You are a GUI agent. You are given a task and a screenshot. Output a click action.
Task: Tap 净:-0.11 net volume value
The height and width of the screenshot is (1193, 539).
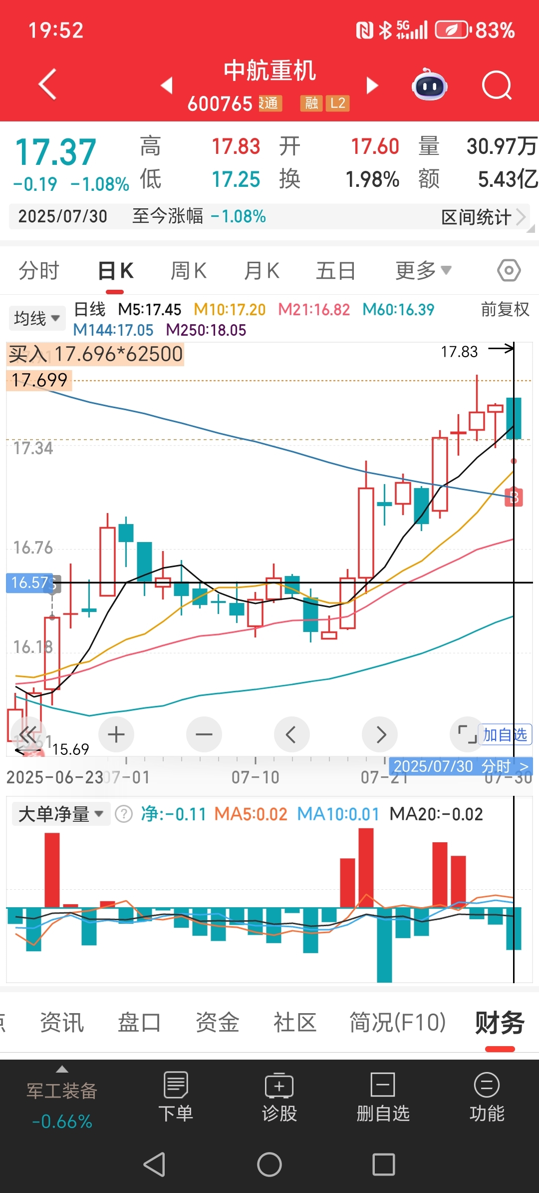tap(173, 814)
